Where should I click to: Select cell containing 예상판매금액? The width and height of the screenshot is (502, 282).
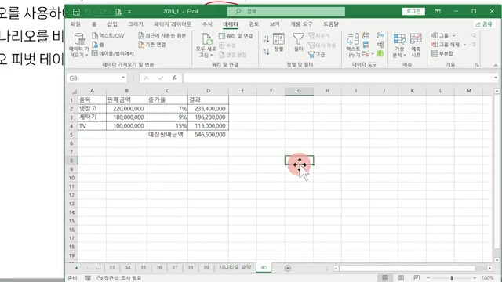167,134
